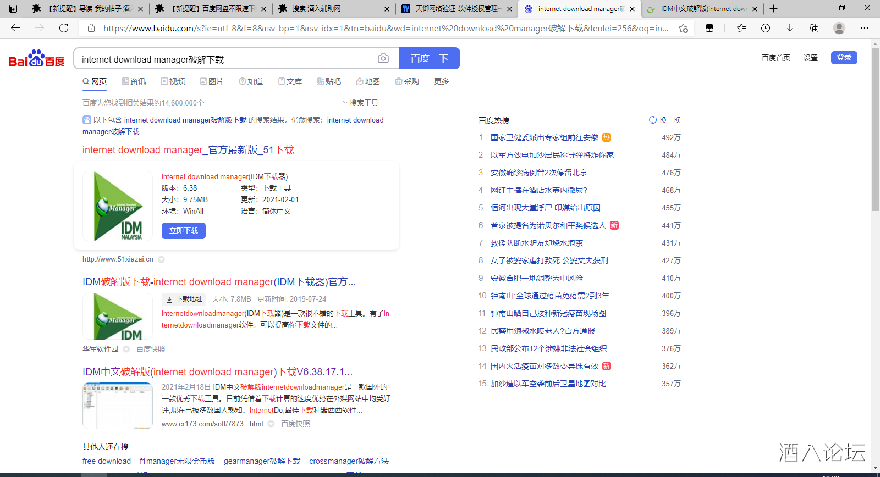The image size is (880, 477).
Task: Click in the Baidu search input field
Action: click(226, 59)
